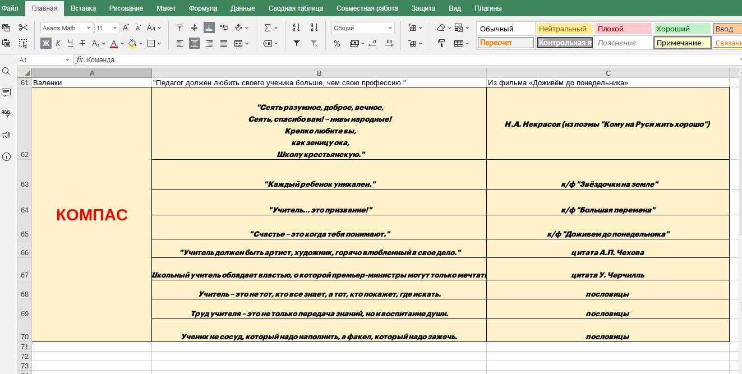This screenshot has width=742, height=374.
Task: Toggle italic formatting (К)
Action: click(x=58, y=43)
